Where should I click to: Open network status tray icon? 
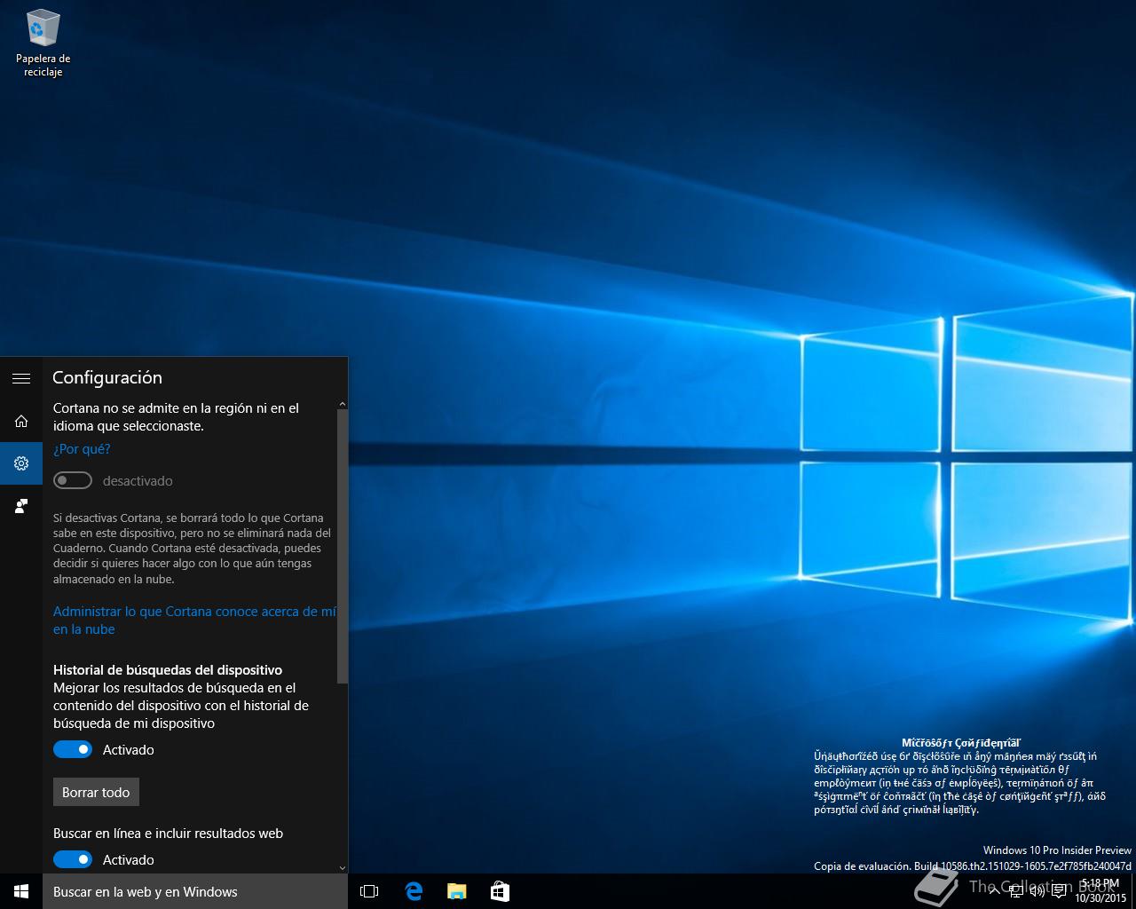click(1017, 891)
